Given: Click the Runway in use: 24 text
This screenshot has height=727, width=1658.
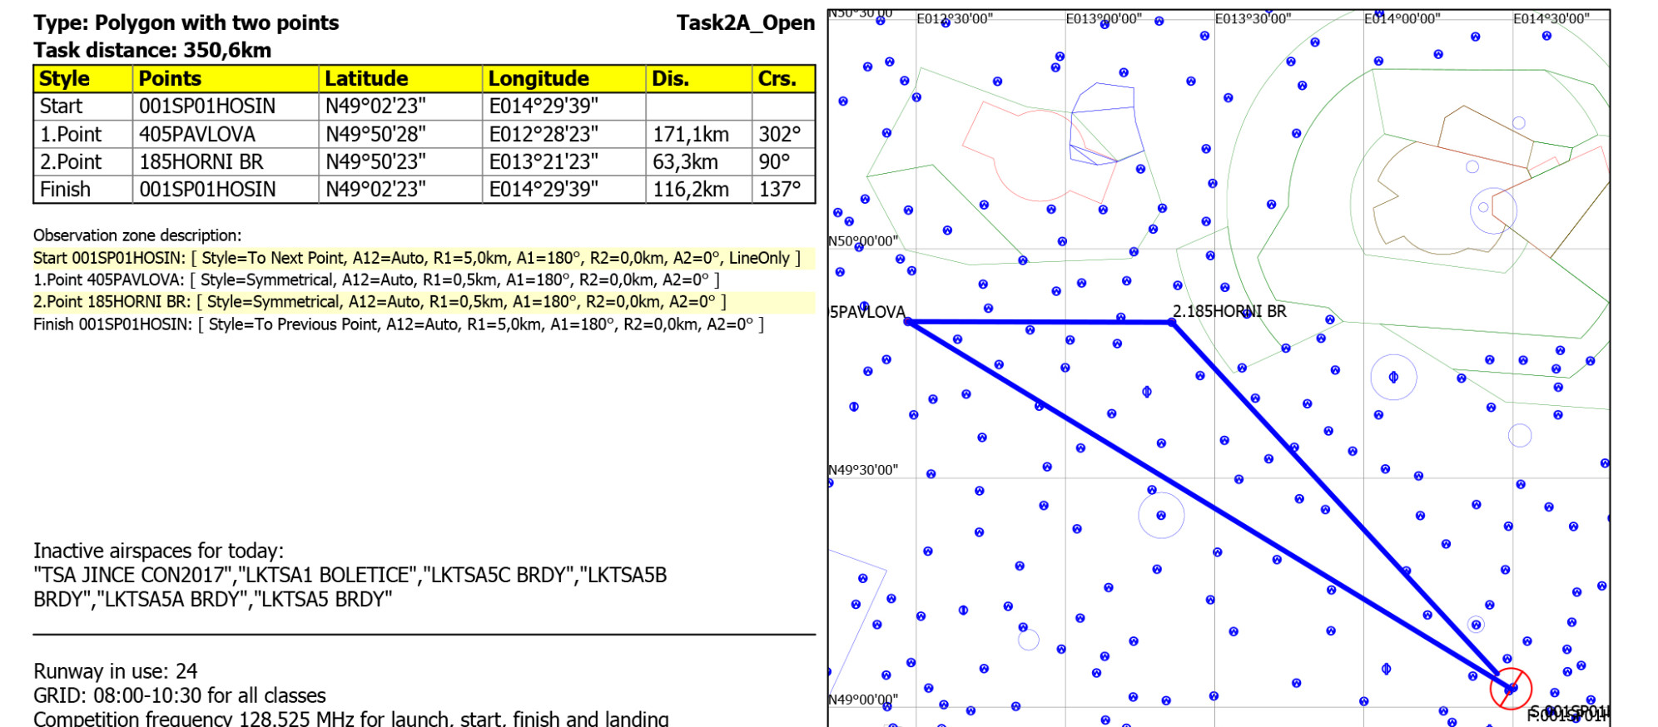Looking at the screenshot, I should 116,671.
